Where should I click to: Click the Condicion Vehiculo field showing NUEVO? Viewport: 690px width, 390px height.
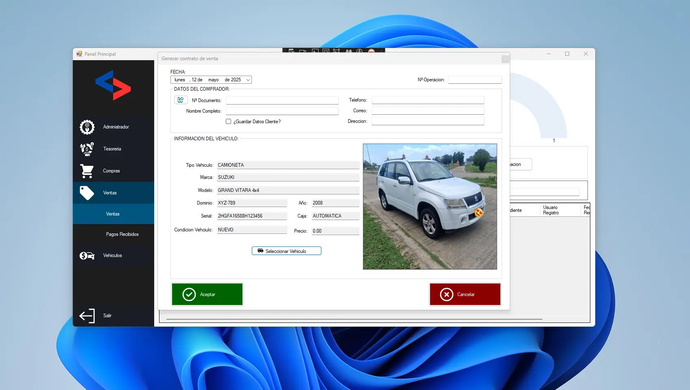(x=252, y=230)
